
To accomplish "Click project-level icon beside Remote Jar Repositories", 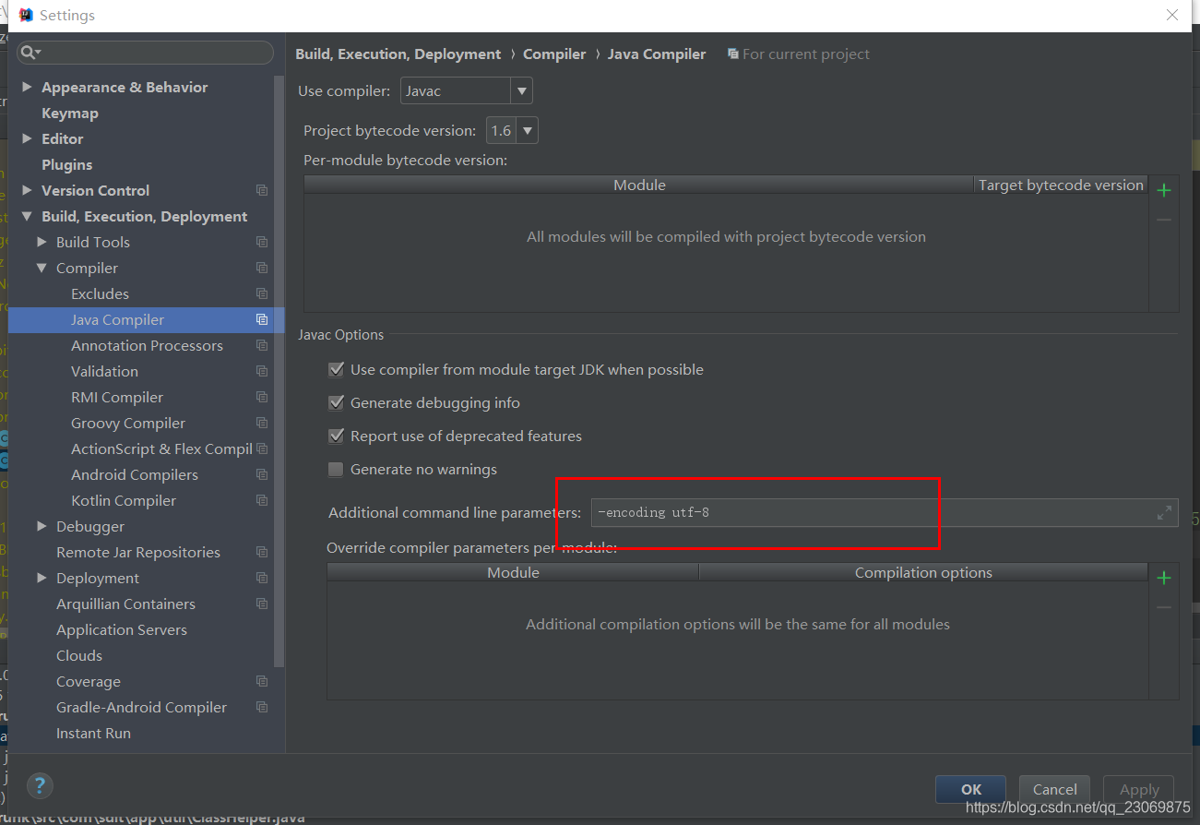I will tap(262, 552).
